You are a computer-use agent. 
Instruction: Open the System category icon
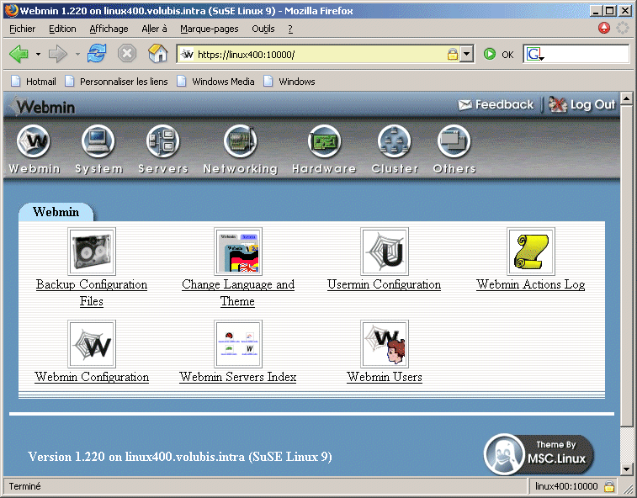point(98,141)
